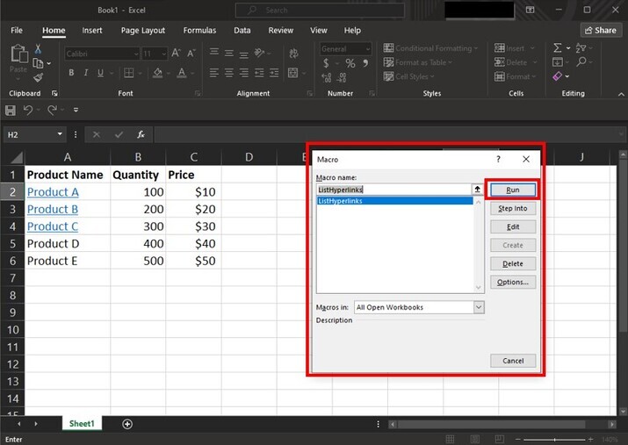The height and width of the screenshot is (445, 628).
Task: Click Cancel in the Macro dialog
Action: click(513, 361)
